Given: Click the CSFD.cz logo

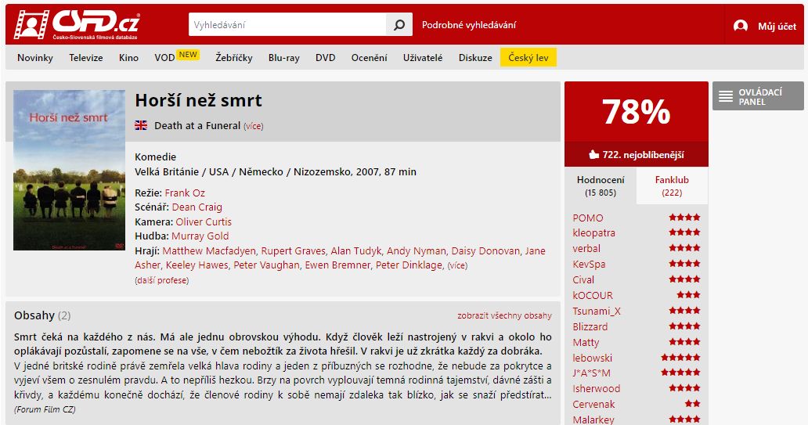Looking at the screenshot, I should (77, 25).
